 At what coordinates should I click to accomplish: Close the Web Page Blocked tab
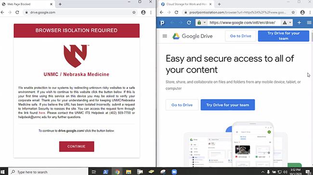(x=52, y=4)
